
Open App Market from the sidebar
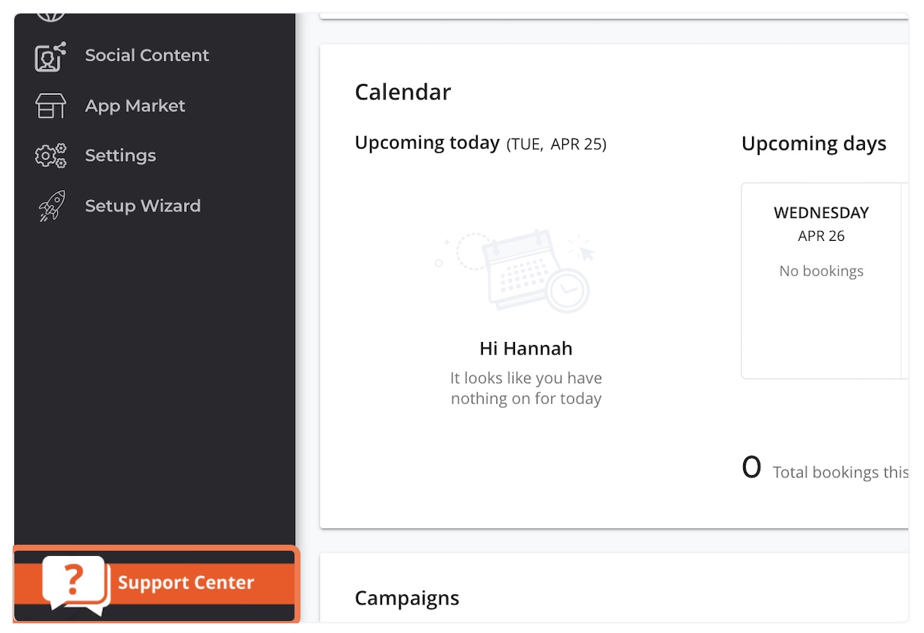(135, 105)
